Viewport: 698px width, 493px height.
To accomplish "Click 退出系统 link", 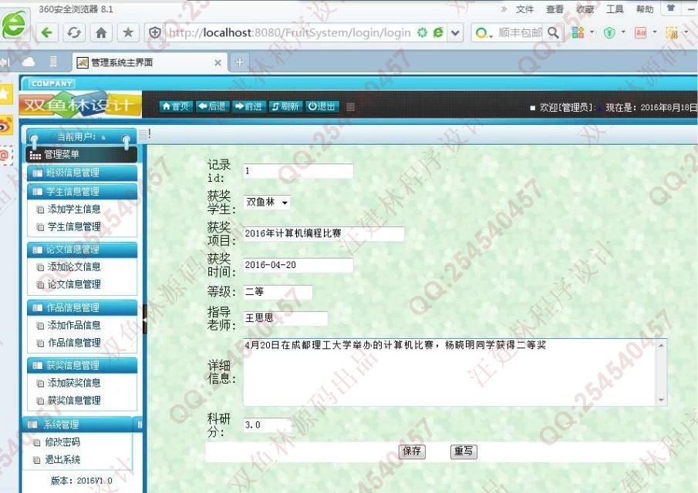I will point(62,460).
